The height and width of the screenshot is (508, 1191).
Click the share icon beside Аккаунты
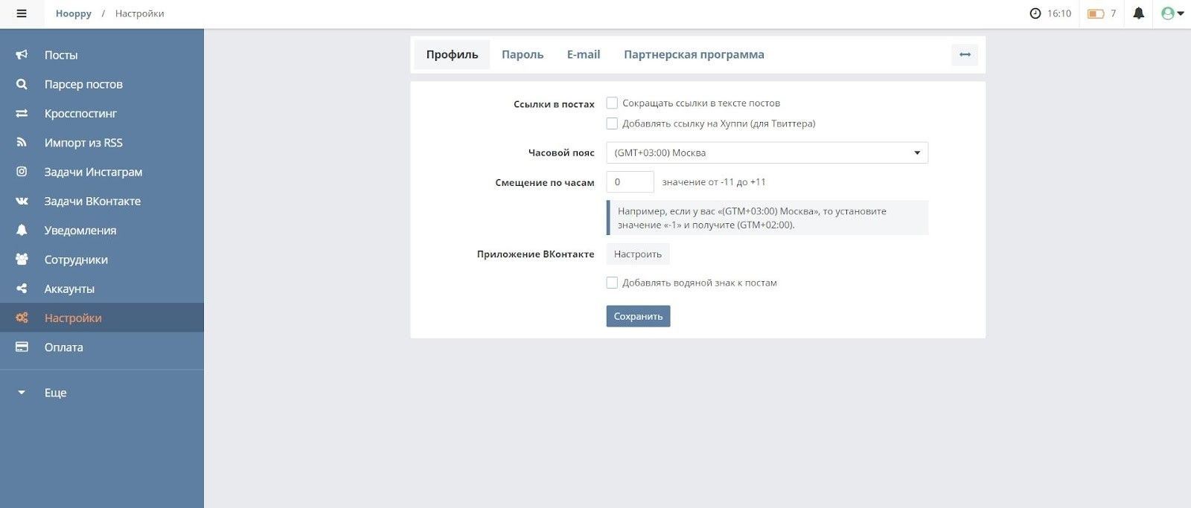(x=22, y=289)
